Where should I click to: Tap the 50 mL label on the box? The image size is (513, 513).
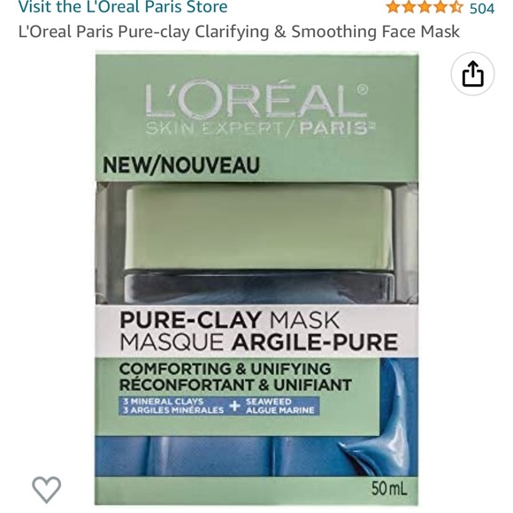tap(389, 489)
